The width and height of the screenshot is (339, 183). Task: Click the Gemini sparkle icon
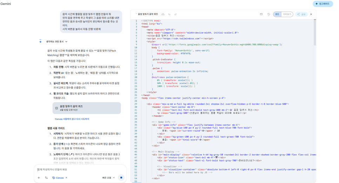[x=40, y=41]
